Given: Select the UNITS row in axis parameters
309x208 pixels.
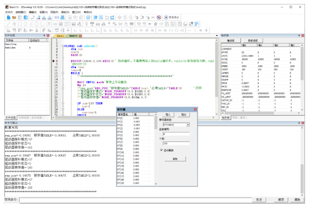Looking at the screenshot, I should (x=261, y=56).
